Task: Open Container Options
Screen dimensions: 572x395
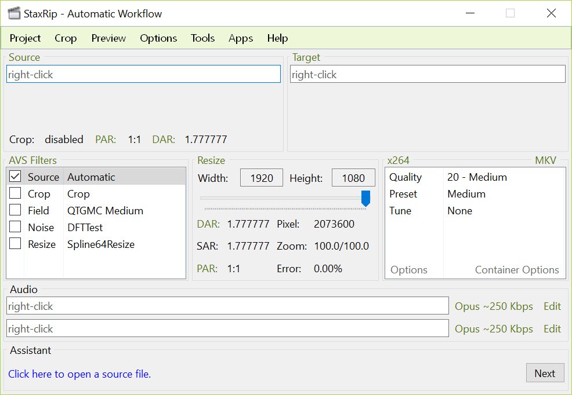Action: 517,270
